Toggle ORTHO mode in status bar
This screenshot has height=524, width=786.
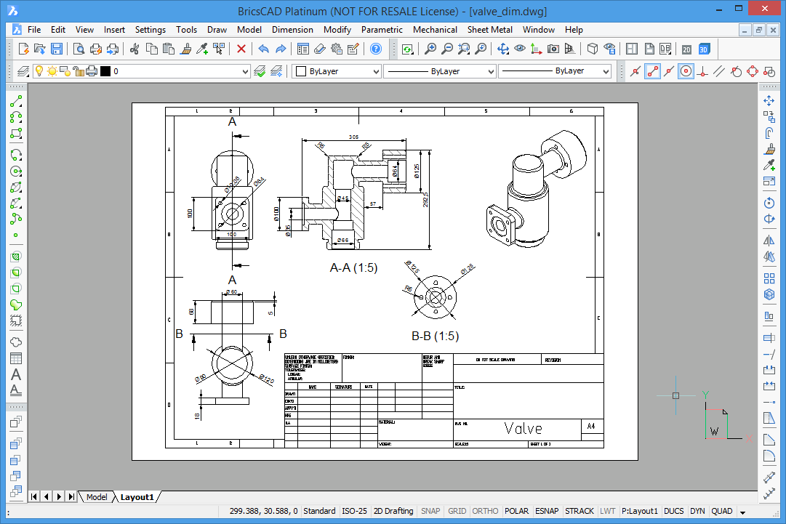point(486,511)
